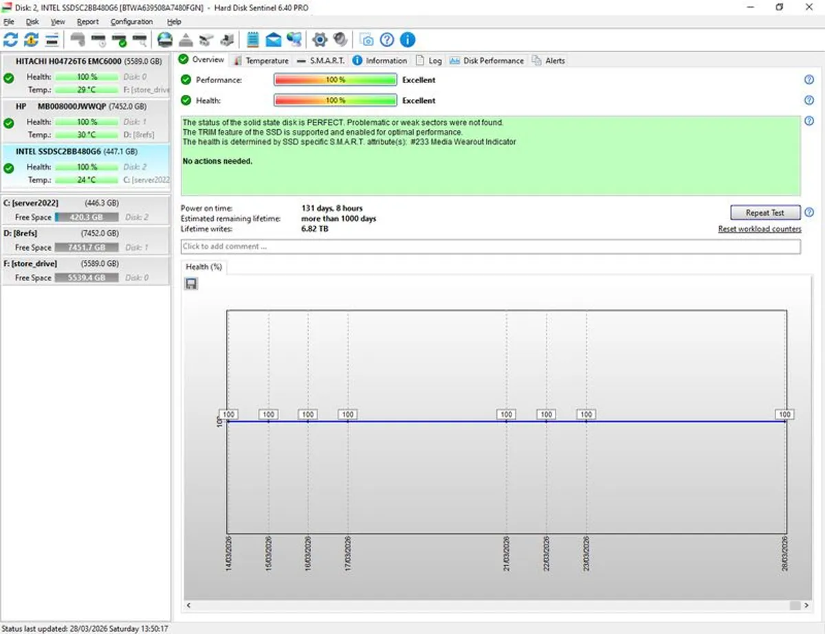
Task: Click the 21/03/2026 health marker 100
Action: [x=507, y=414]
